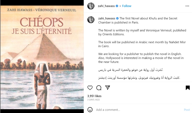Viewport: 192px width, 113px height.
Task: Click the Arabic caption first line
Action: point(131,70)
